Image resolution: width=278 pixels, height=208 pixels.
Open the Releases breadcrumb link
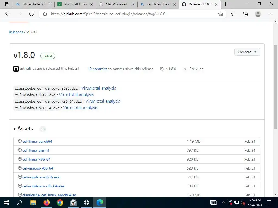(16, 32)
